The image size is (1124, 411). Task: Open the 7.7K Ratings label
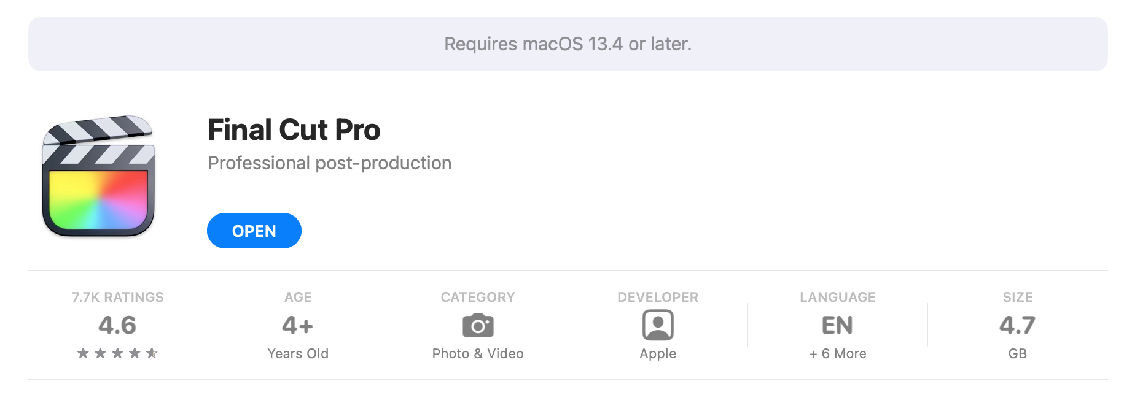pos(117,298)
